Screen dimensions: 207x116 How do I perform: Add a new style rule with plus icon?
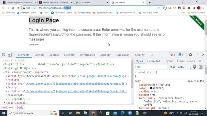pos(188,67)
